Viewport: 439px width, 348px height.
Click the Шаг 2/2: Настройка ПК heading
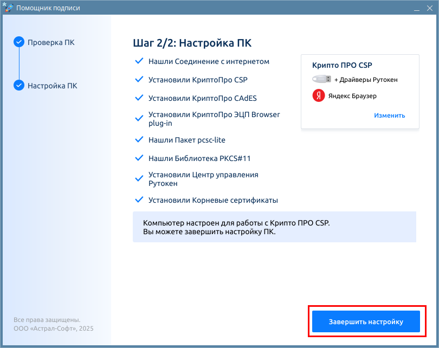point(192,43)
